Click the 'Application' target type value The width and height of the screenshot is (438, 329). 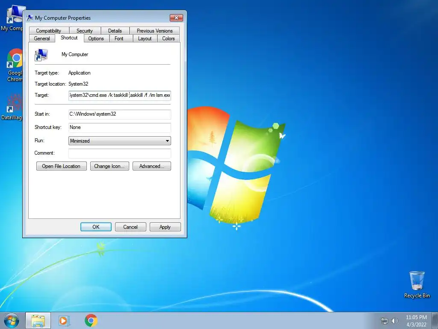[79, 73]
